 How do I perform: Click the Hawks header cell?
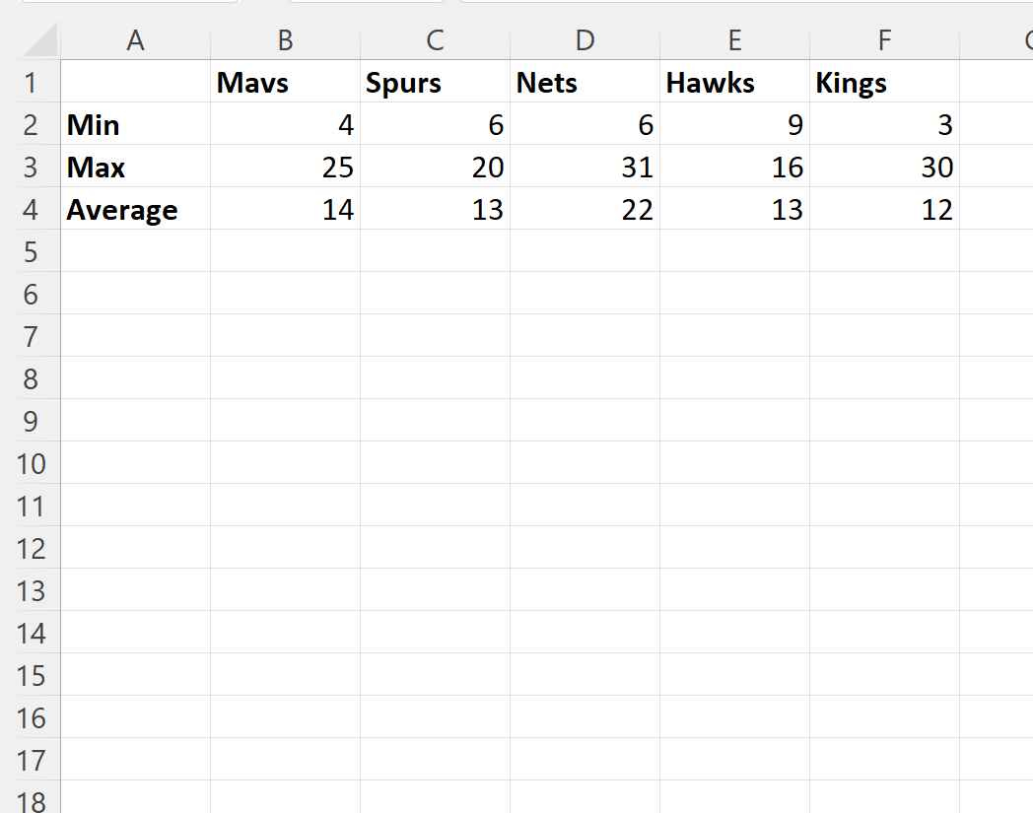pos(735,82)
